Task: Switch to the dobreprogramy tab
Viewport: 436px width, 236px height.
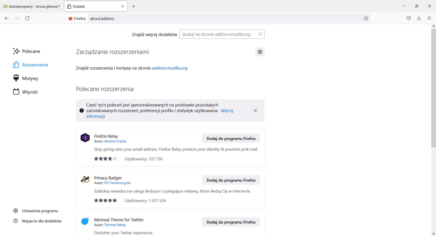Action: click(31, 6)
